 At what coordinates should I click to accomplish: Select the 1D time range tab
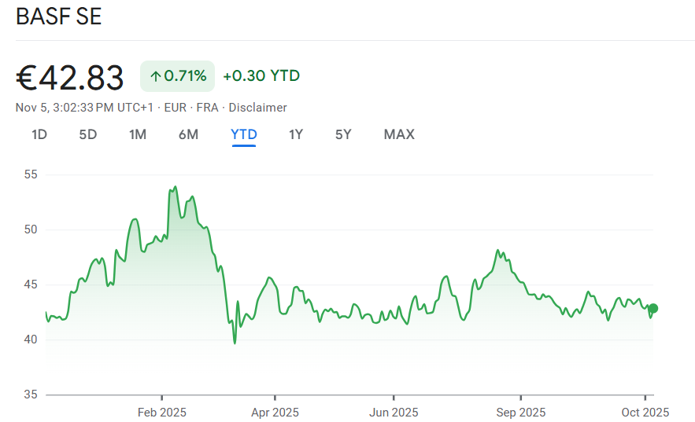coord(39,134)
